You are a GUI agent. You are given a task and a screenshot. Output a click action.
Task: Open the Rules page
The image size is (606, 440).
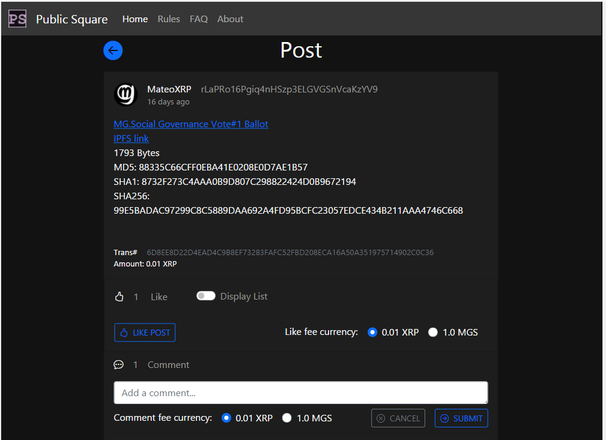[x=169, y=19]
